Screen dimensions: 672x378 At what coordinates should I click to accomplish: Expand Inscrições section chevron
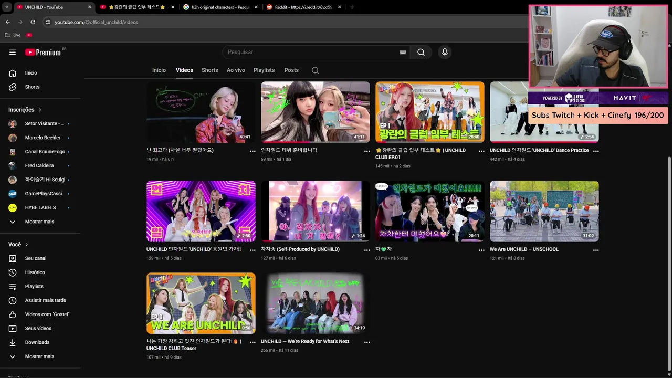tap(40, 110)
